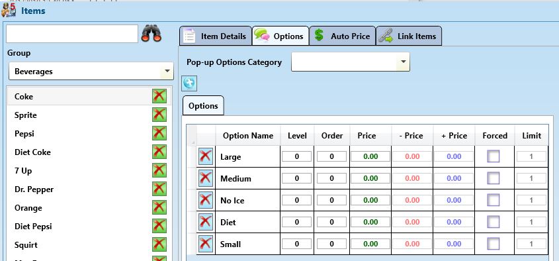Screen dimensions: 559x261
Task: Select the inner Options sub-tab
Action: point(203,106)
